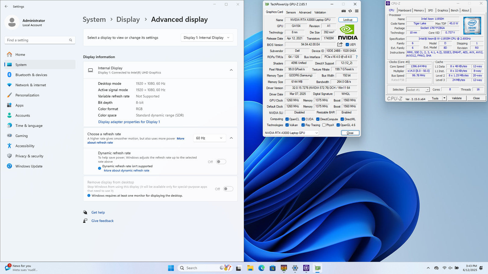
Task: Toggle the OpenCL checkbox
Action: point(287,119)
